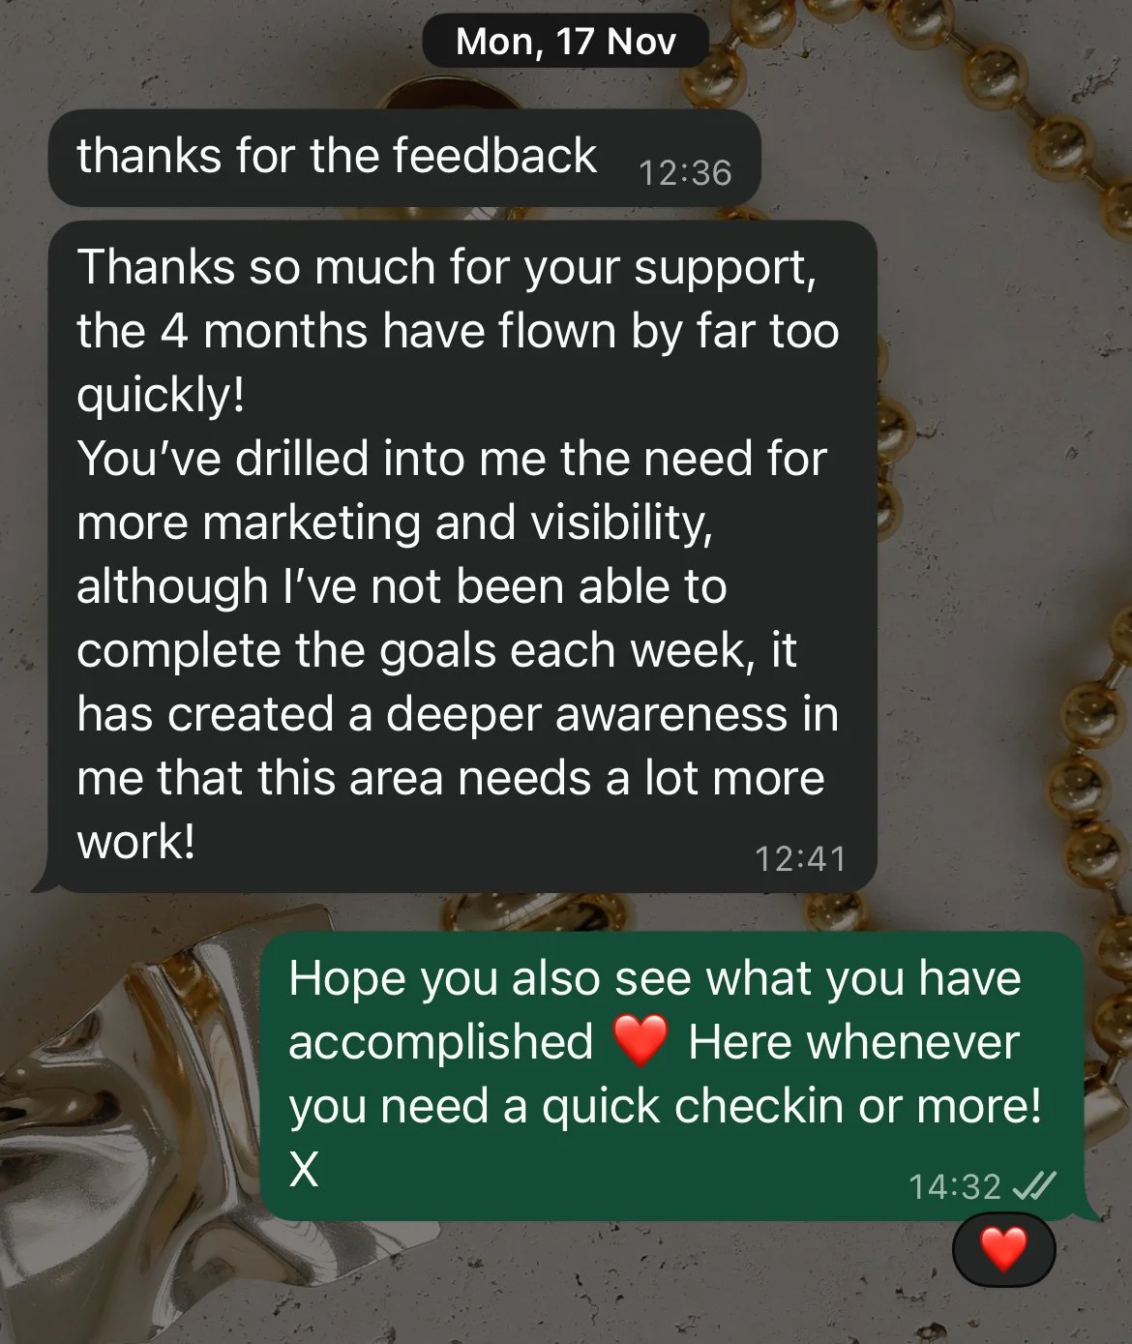Select the "Mon, 17 Nov" date pill
The image size is (1132, 1344).
tap(566, 41)
